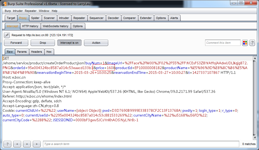The width and height of the screenshot is (259, 150).
Task: Open the highlight color picker icon
Action: (x=245, y=43)
